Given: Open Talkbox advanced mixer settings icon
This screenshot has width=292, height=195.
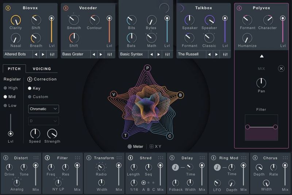Looking at the screenshot, I should pos(225,55).
